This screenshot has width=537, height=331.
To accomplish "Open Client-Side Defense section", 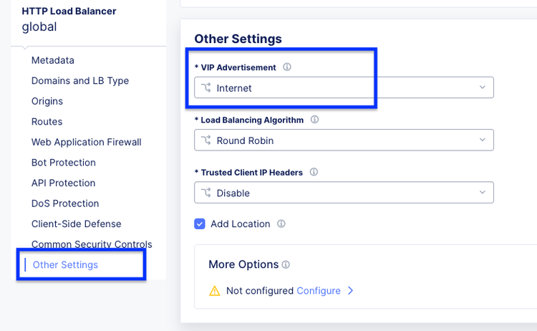I will tap(77, 224).
